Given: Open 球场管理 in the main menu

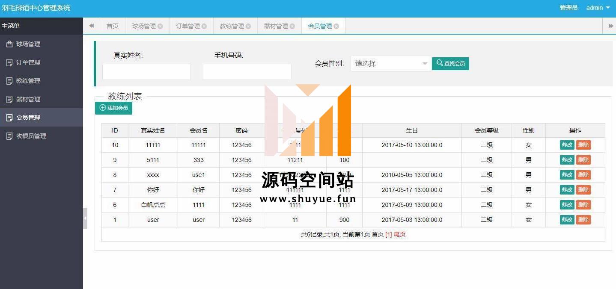Looking at the screenshot, I should click(42, 44).
